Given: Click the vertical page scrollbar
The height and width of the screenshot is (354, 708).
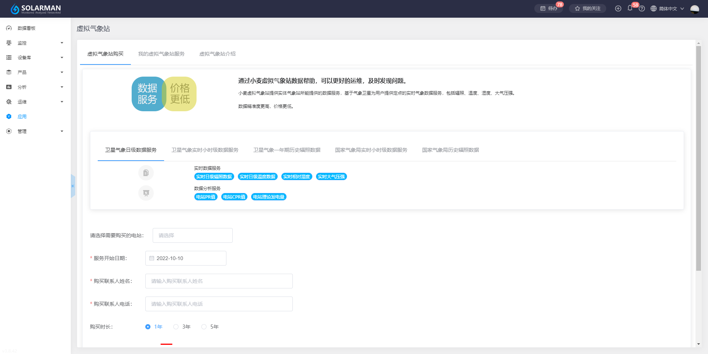Looking at the screenshot, I should [698, 158].
